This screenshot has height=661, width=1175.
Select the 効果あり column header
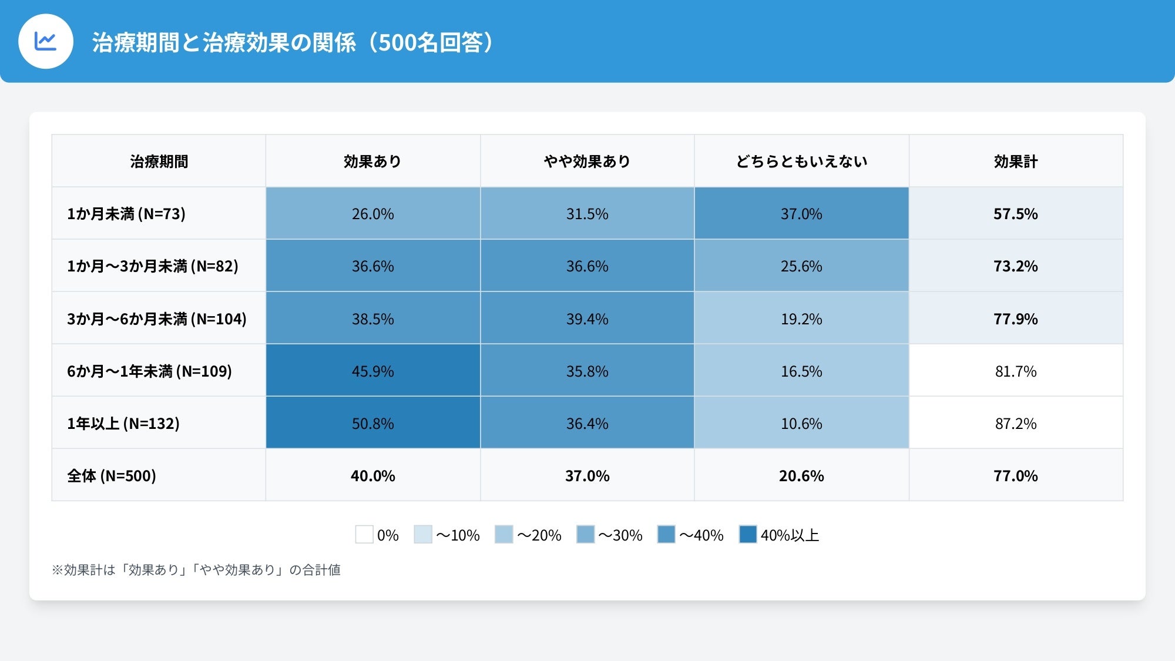[372, 161]
